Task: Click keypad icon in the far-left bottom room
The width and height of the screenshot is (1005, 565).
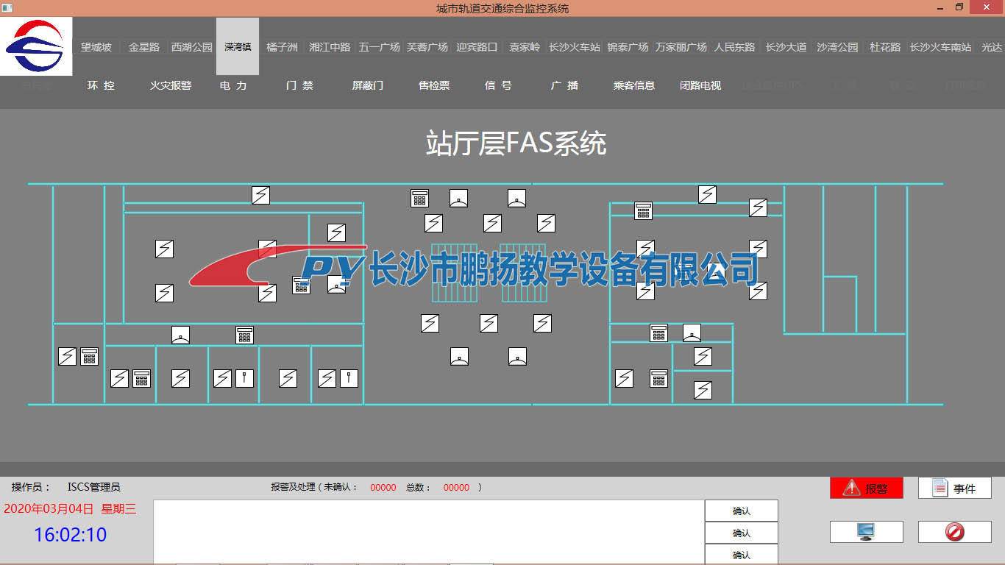Action: 89,356
